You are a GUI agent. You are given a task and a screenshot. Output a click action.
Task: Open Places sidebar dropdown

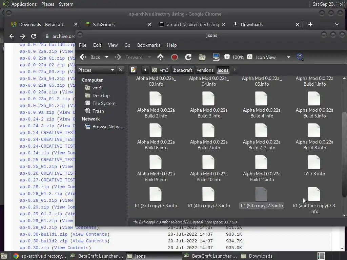coord(96,70)
